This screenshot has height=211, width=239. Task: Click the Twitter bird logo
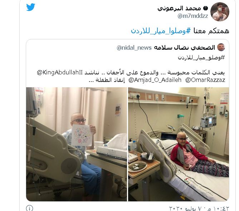point(31,7)
